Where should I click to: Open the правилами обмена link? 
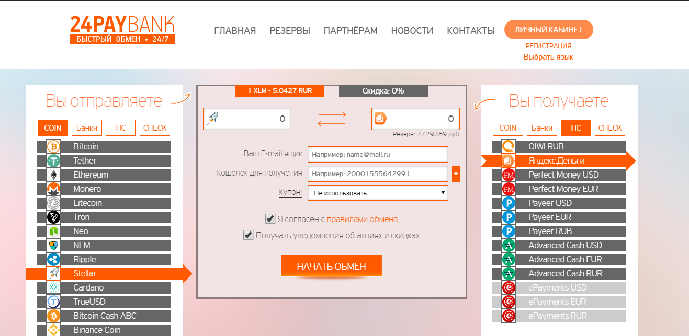coord(362,219)
